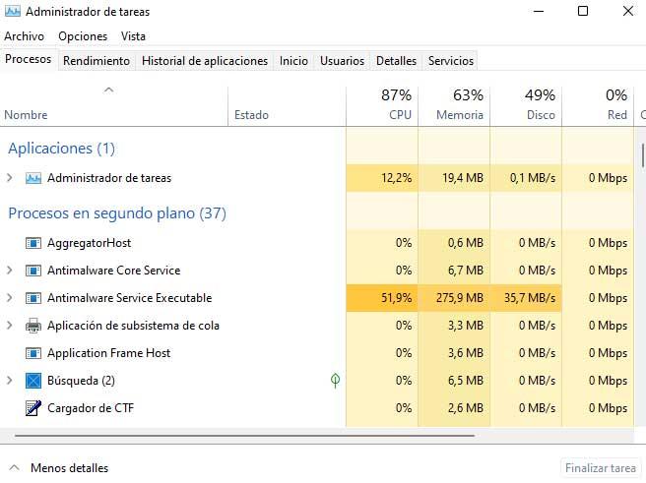This screenshot has height=483, width=646.
Task: Click the AggregatorHost process icon
Action: point(33,243)
